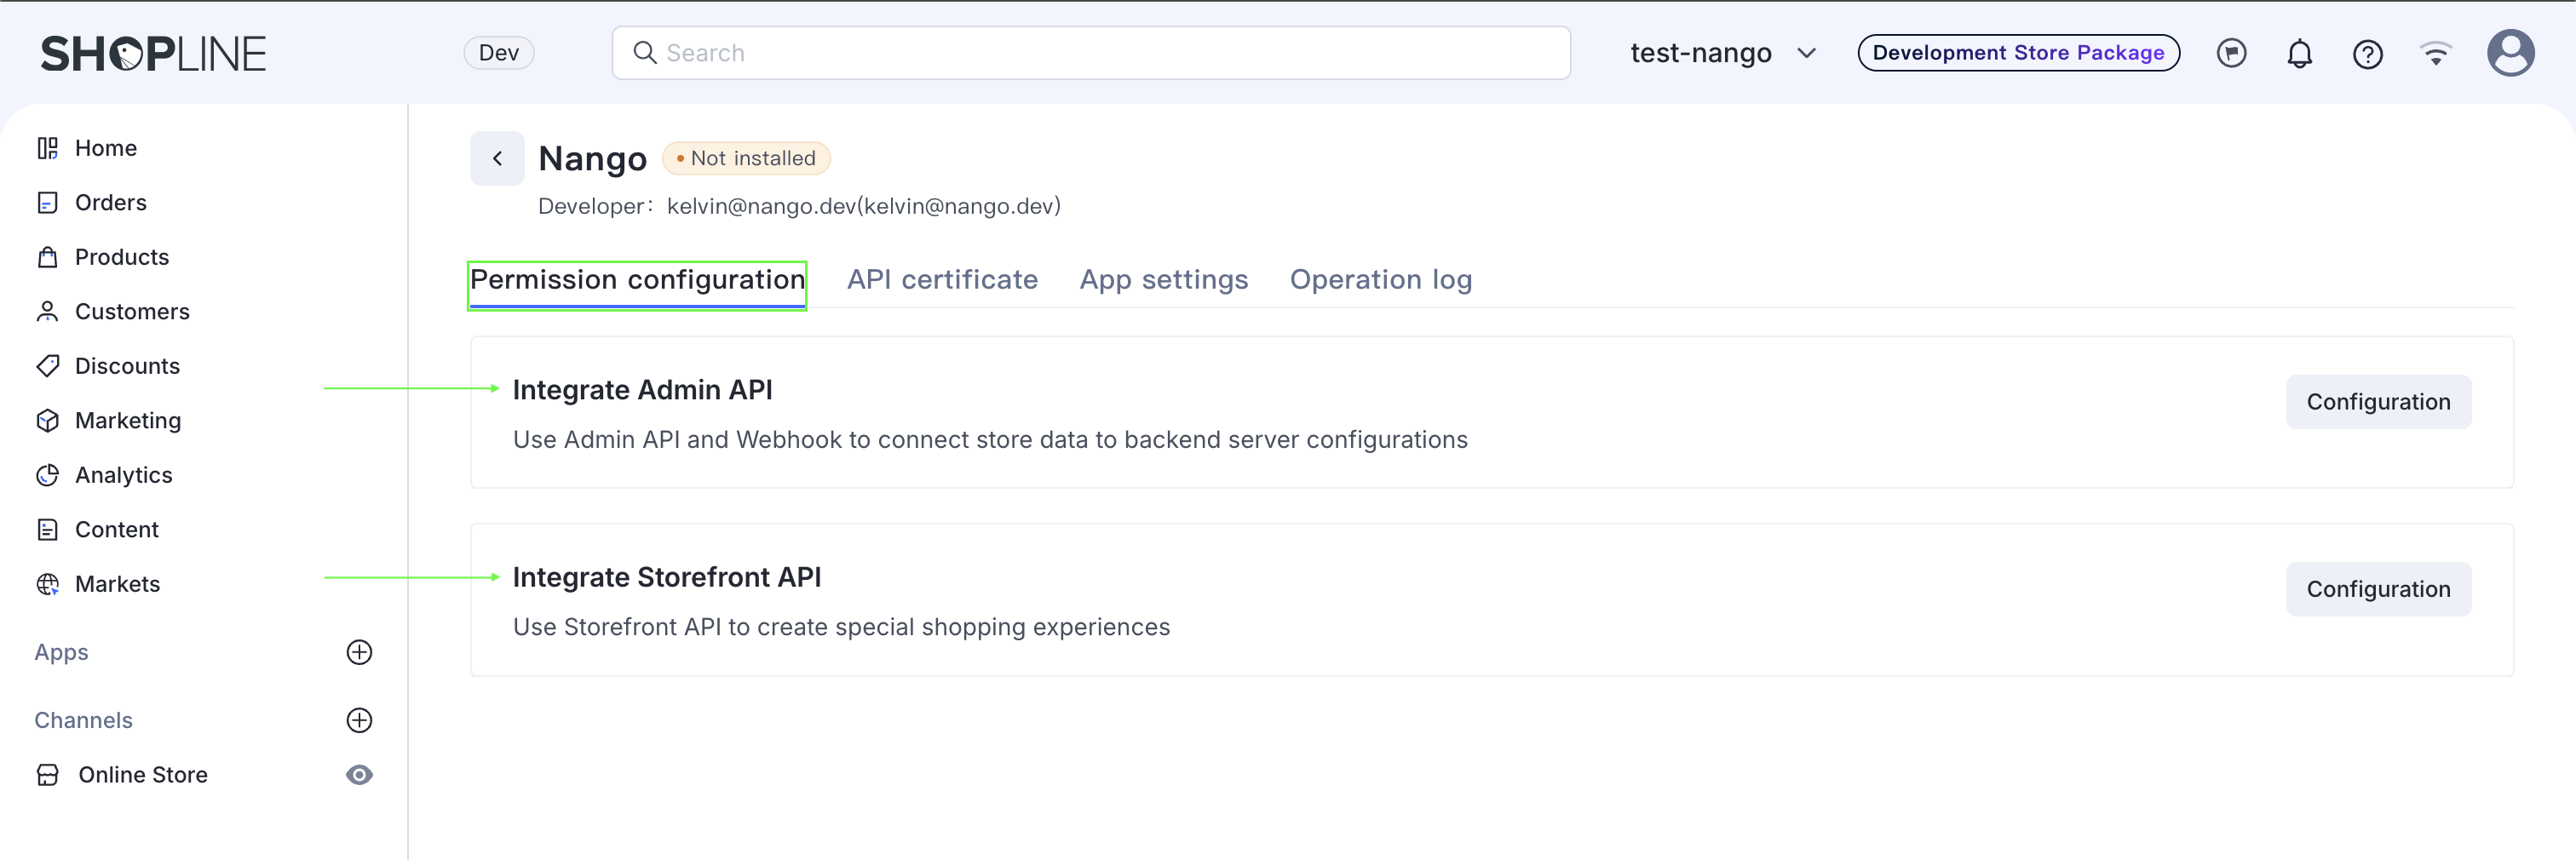Click the Online Store storefront icon
2576x860 pixels.
[x=47, y=775]
